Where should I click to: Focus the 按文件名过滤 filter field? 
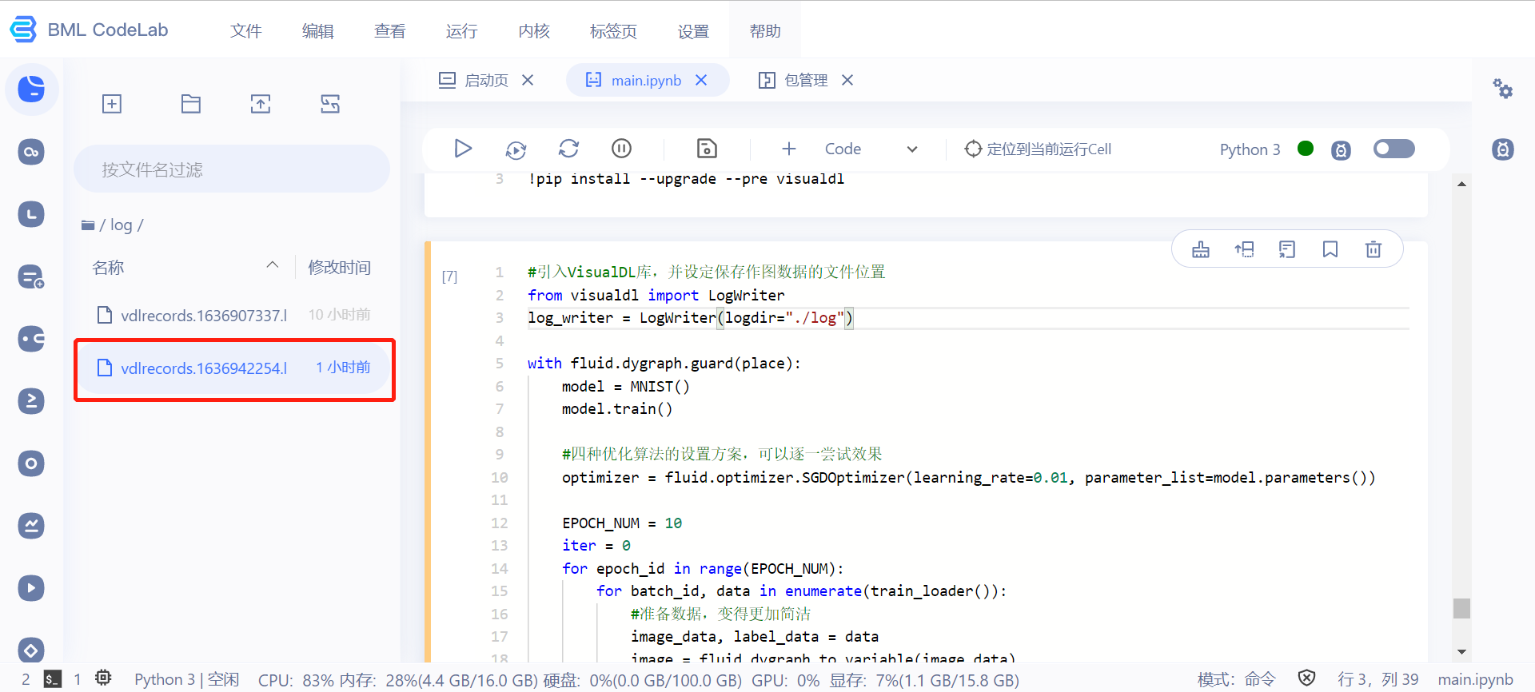coord(232,169)
